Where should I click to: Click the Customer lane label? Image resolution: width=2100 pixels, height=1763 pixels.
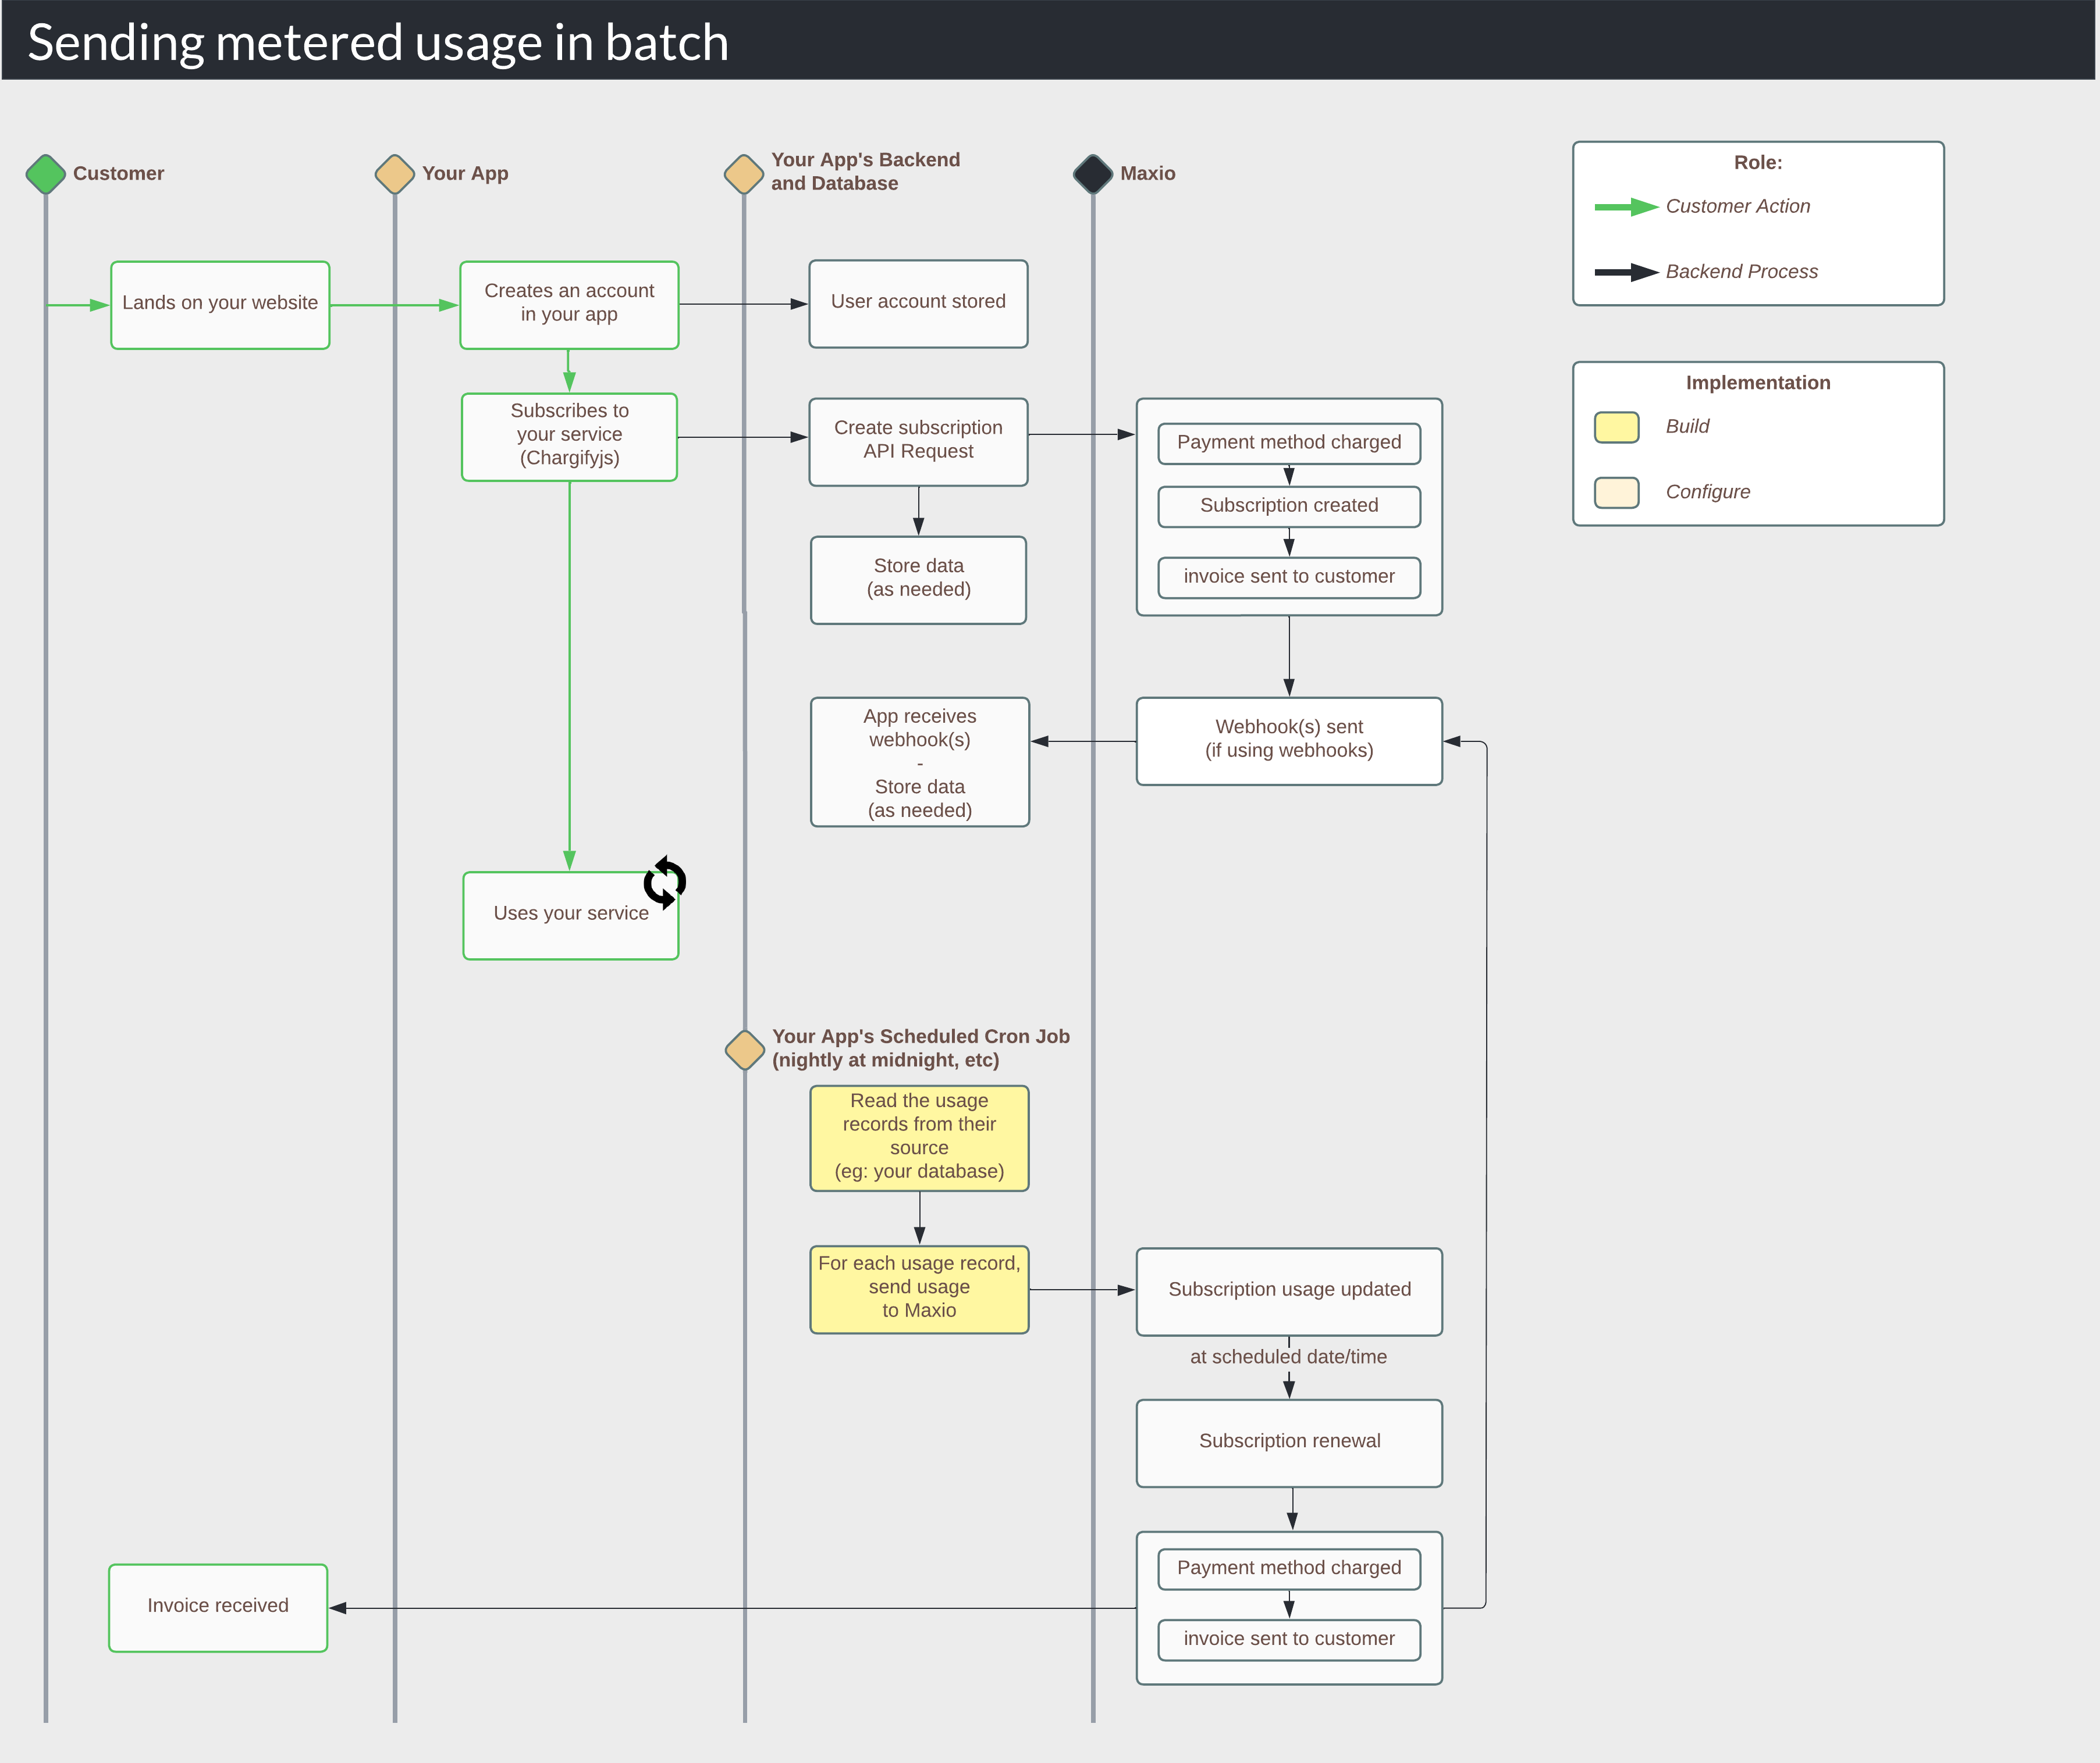tap(118, 174)
